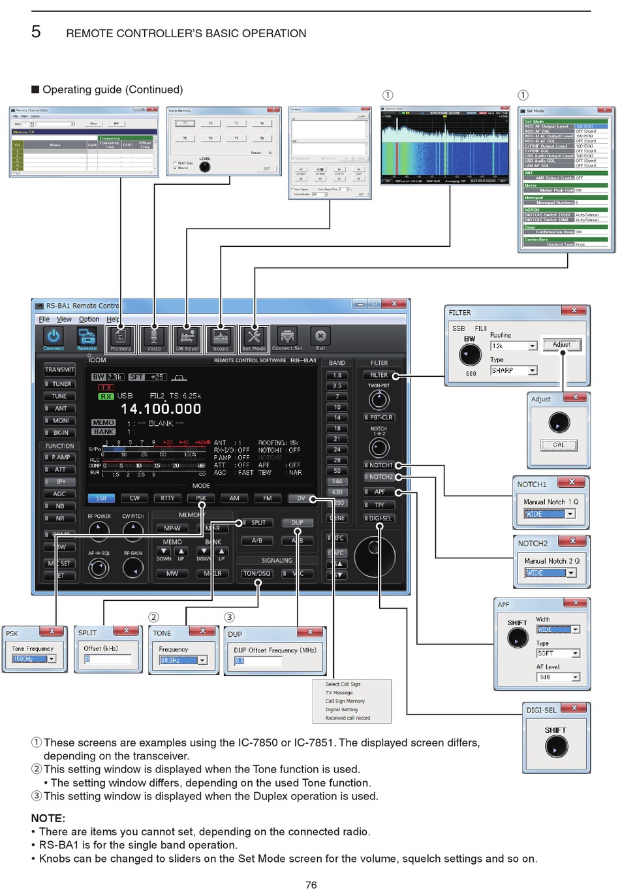The height and width of the screenshot is (894, 620).
Task: Select RTTY mode
Action: [168, 498]
